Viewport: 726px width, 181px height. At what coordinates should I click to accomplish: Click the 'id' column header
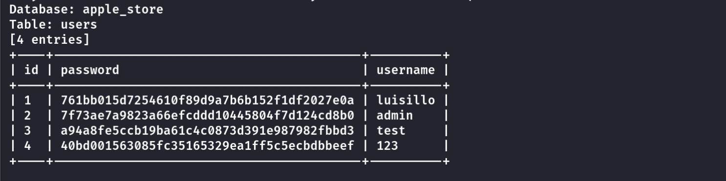[x=31, y=70]
